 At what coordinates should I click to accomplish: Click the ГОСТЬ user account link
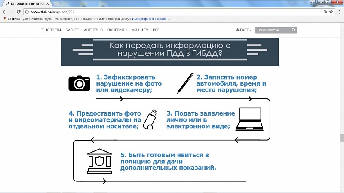[x=243, y=30]
